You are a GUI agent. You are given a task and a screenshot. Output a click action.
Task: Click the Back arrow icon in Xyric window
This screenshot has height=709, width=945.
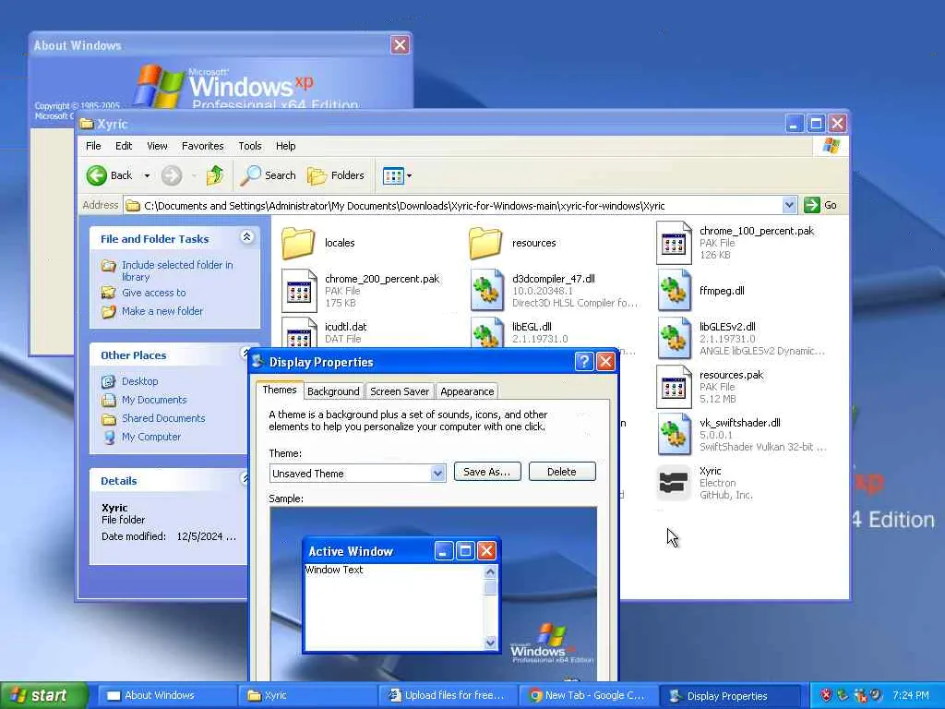96,175
